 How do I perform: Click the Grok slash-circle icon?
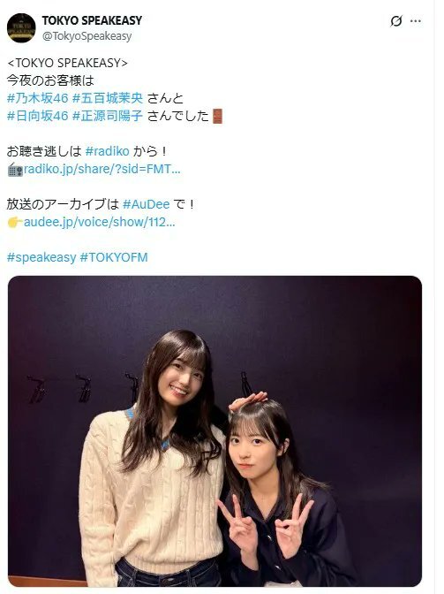[x=396, y=21]
